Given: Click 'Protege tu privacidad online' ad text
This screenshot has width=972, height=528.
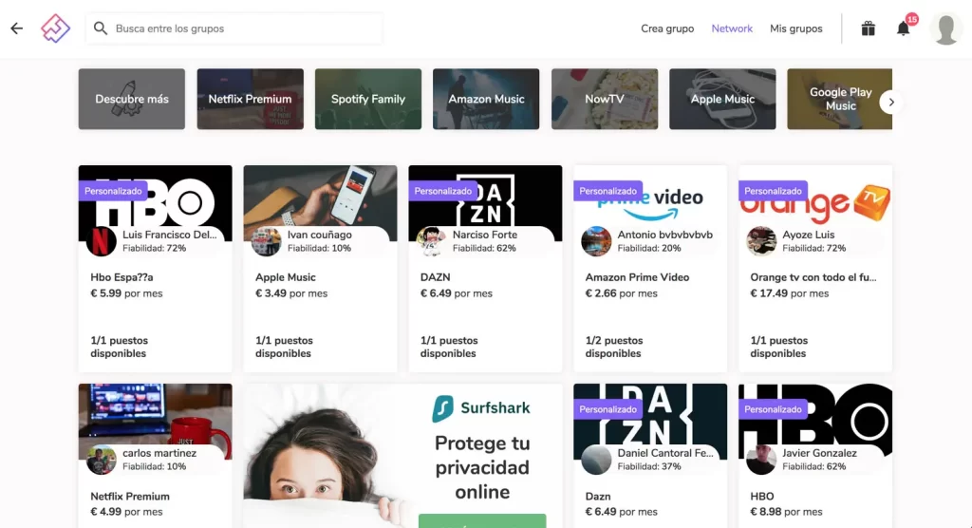Looking at the screenshot, I should click(482, 467).
